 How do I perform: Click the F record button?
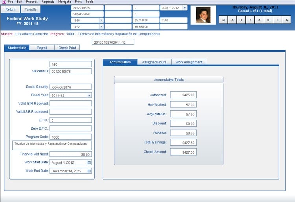click(277, 20)
